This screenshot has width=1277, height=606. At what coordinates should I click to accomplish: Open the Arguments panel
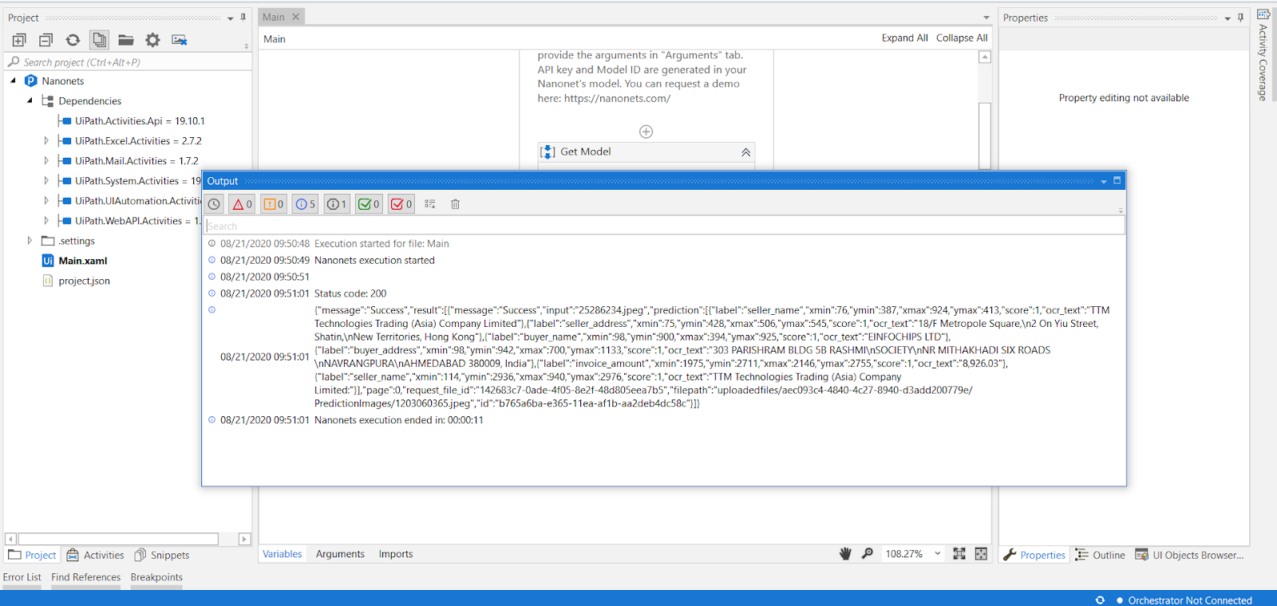pyautogui.click(x=340, y=554)
